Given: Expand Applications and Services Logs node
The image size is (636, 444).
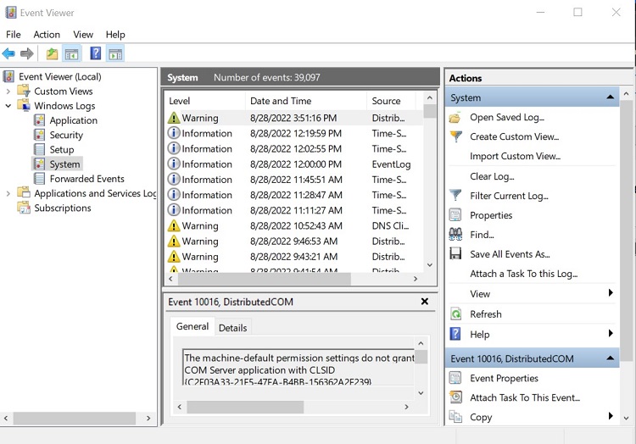Looking at the screenshot, I should (8, 194).
